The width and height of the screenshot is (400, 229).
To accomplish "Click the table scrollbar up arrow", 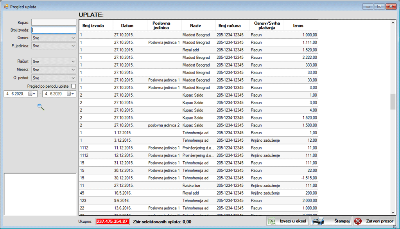I will (x=393, y=23).
